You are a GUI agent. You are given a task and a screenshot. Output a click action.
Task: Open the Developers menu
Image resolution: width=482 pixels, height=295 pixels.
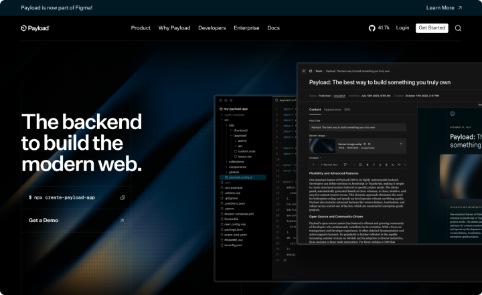pos(212,28)
